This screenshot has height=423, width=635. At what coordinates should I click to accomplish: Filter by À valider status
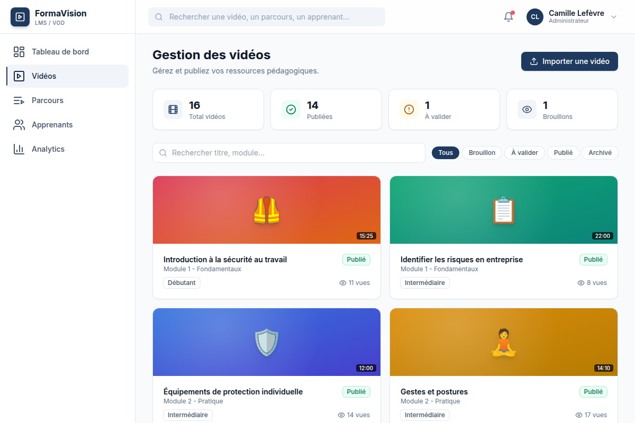pos(524,153)
